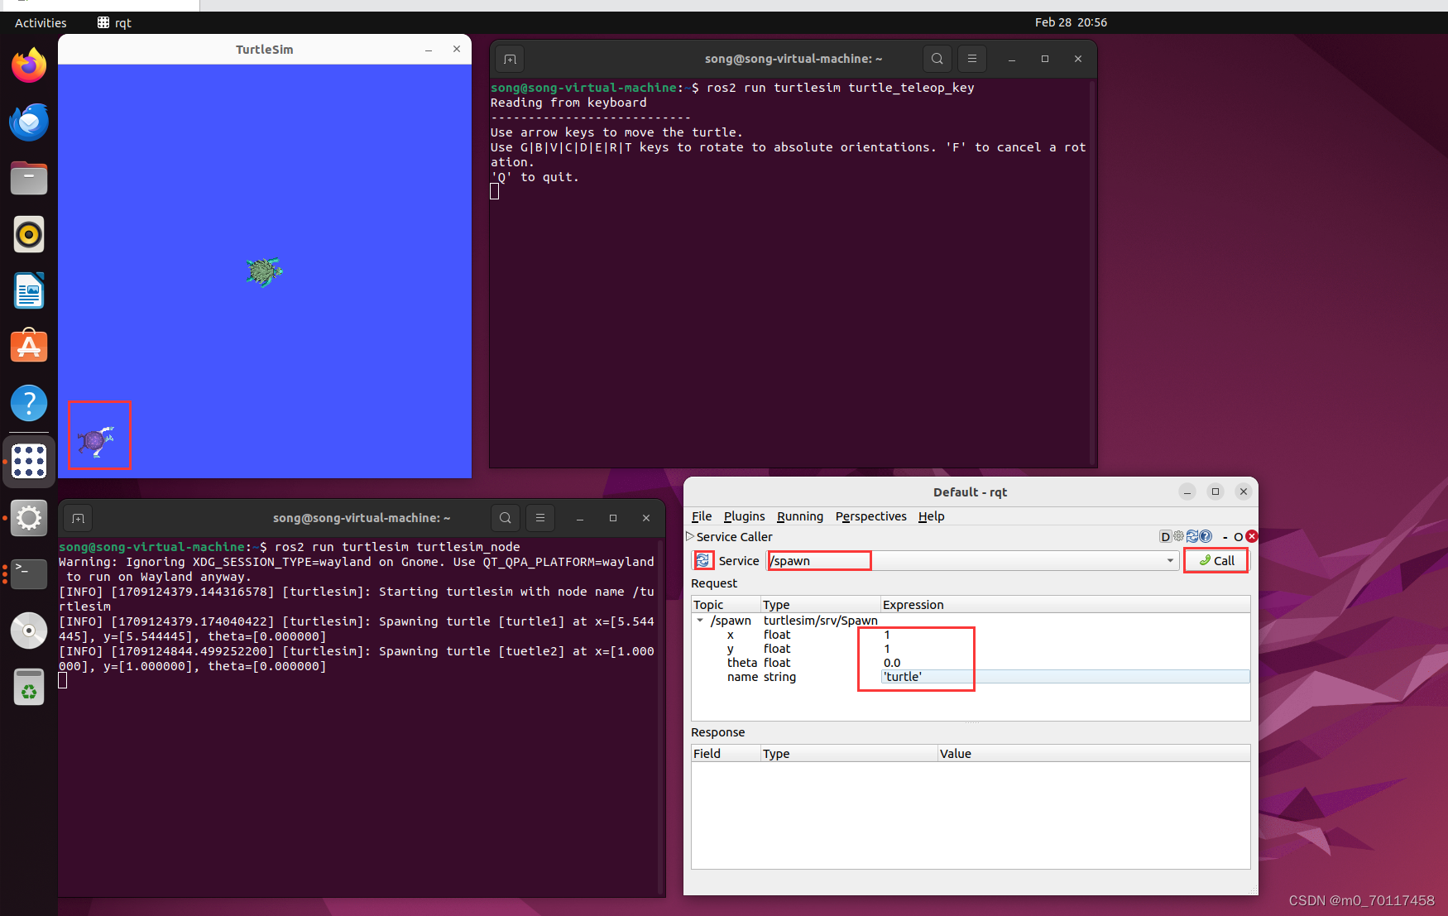The image size is (1448, 916).
Task: Launch Rhythmbox from the dock
Action: (29, 234)
